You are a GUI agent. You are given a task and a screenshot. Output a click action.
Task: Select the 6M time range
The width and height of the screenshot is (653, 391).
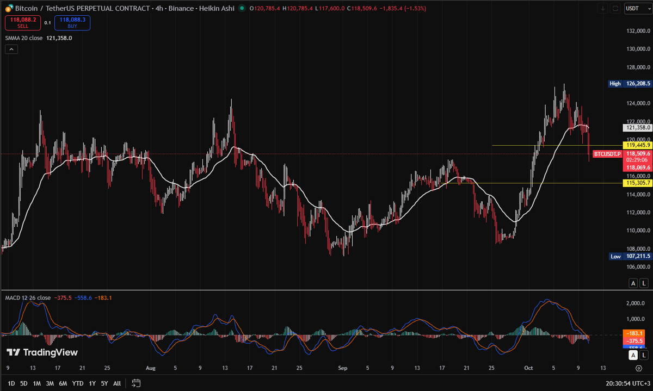(x=63, y=383)
